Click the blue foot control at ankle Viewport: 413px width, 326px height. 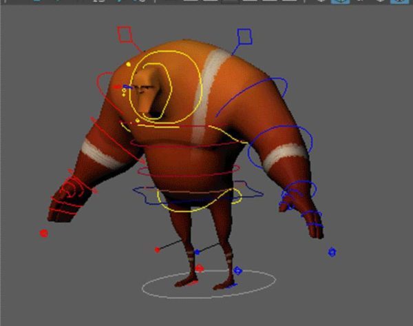click(238, 271)
